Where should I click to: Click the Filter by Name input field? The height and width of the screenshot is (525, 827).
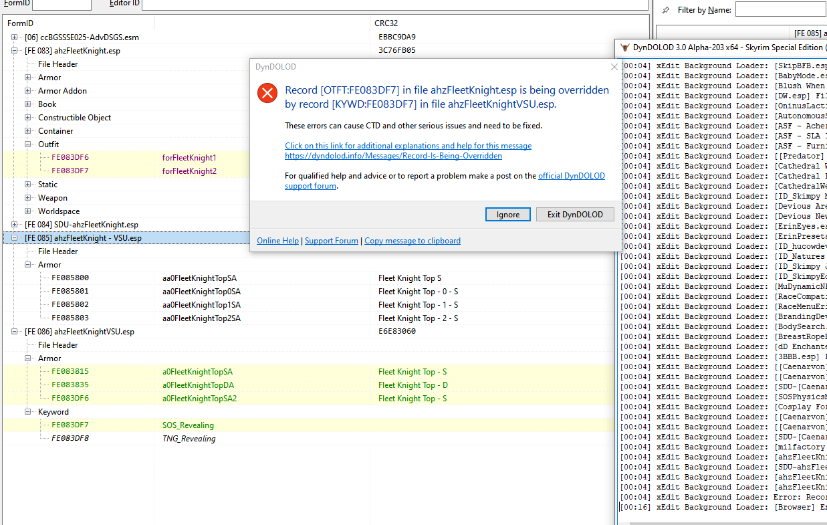781,10
